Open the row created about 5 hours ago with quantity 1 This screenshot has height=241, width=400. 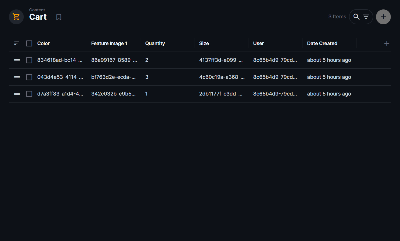point(60,94)
